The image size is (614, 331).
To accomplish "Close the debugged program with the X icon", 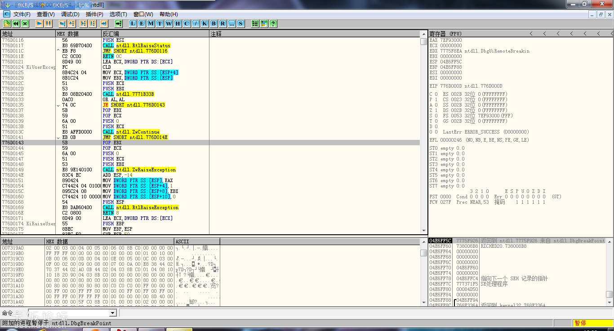I will 25,23.
